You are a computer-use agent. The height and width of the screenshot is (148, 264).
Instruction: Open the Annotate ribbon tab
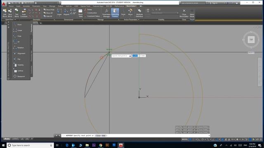pyautogui.click(x=26, y=6)
